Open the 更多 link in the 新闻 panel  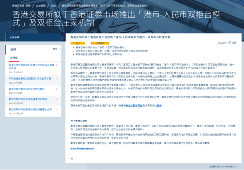pos(55,49)
